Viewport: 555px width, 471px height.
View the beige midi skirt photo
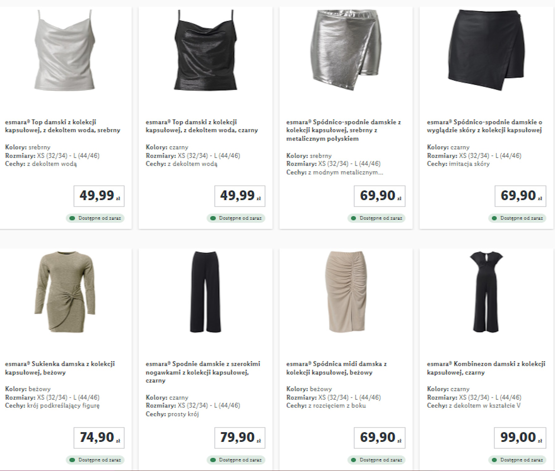click(x=346, y=292)
